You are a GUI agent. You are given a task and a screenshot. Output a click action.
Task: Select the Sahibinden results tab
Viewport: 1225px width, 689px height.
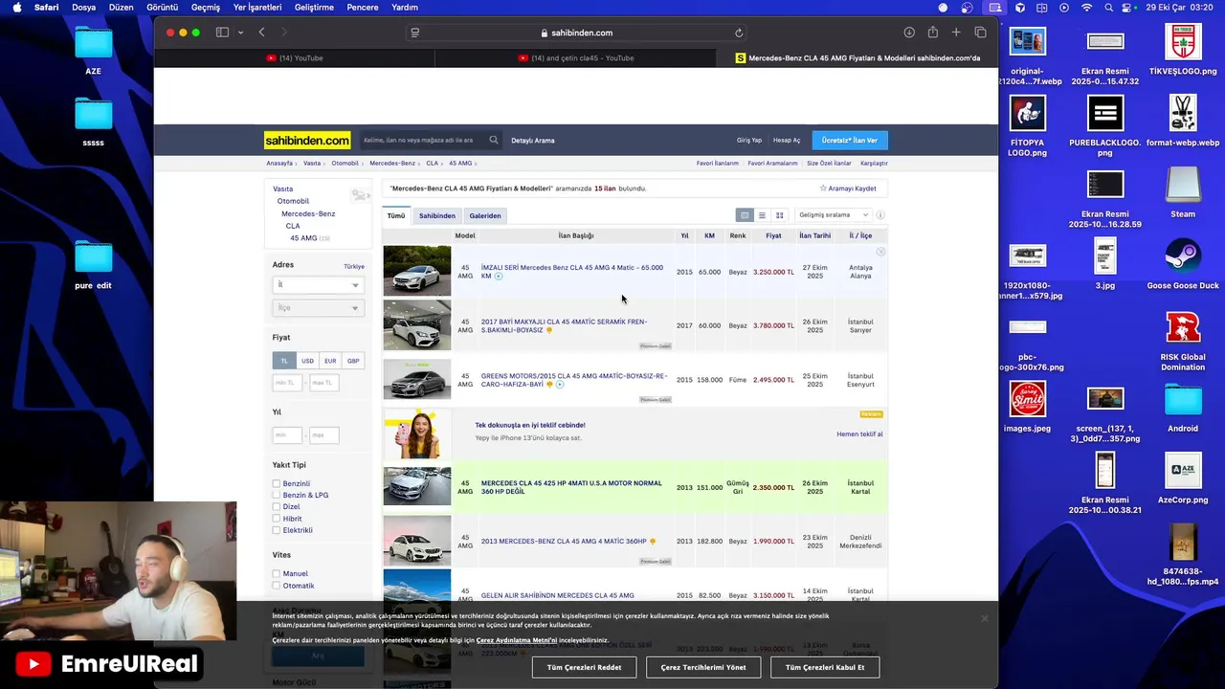pyautogui.click(x=437, y=215)
